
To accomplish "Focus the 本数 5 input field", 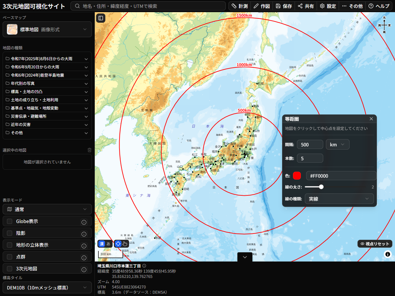I will tap(310, 158).
